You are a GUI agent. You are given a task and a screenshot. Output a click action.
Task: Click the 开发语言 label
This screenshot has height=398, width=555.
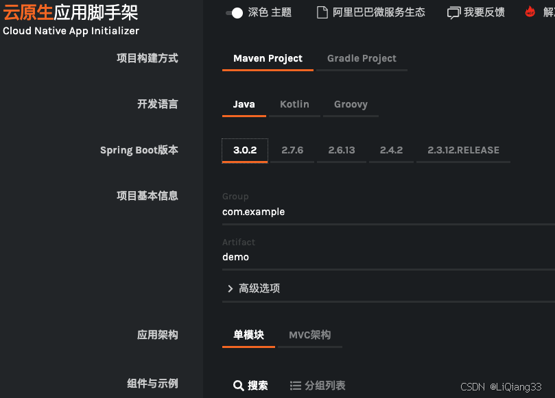(158, 104)
